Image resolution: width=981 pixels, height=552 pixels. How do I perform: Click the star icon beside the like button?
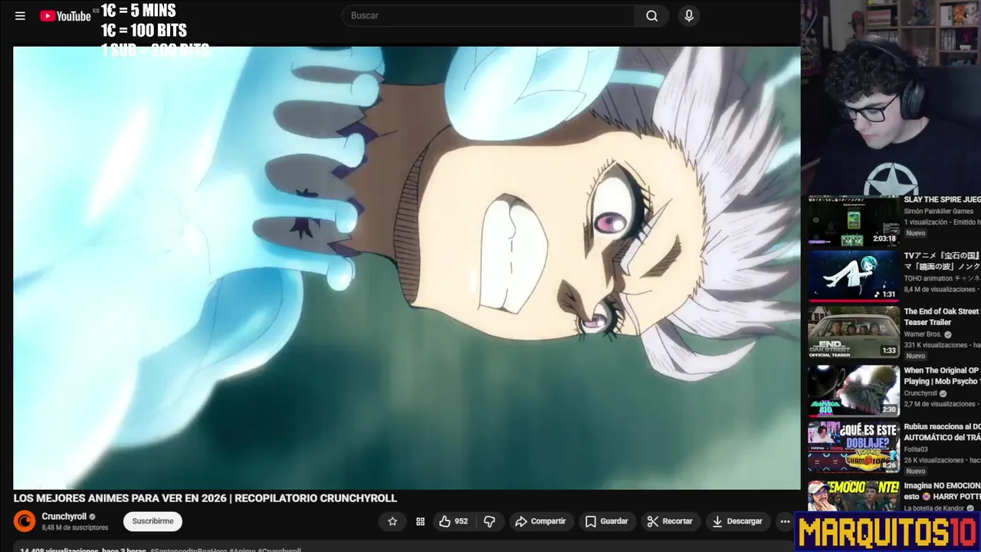pos(392,521)
